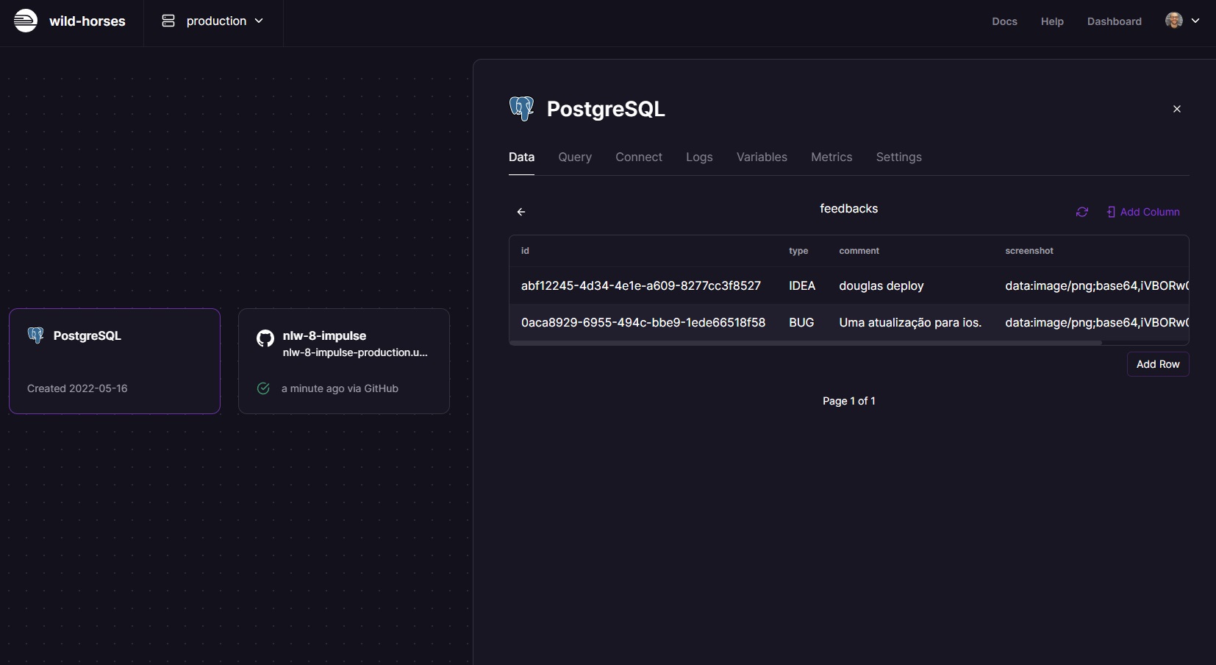The image size is (1216, 665).
Task: Click the type column header
Action: (798, 251)
